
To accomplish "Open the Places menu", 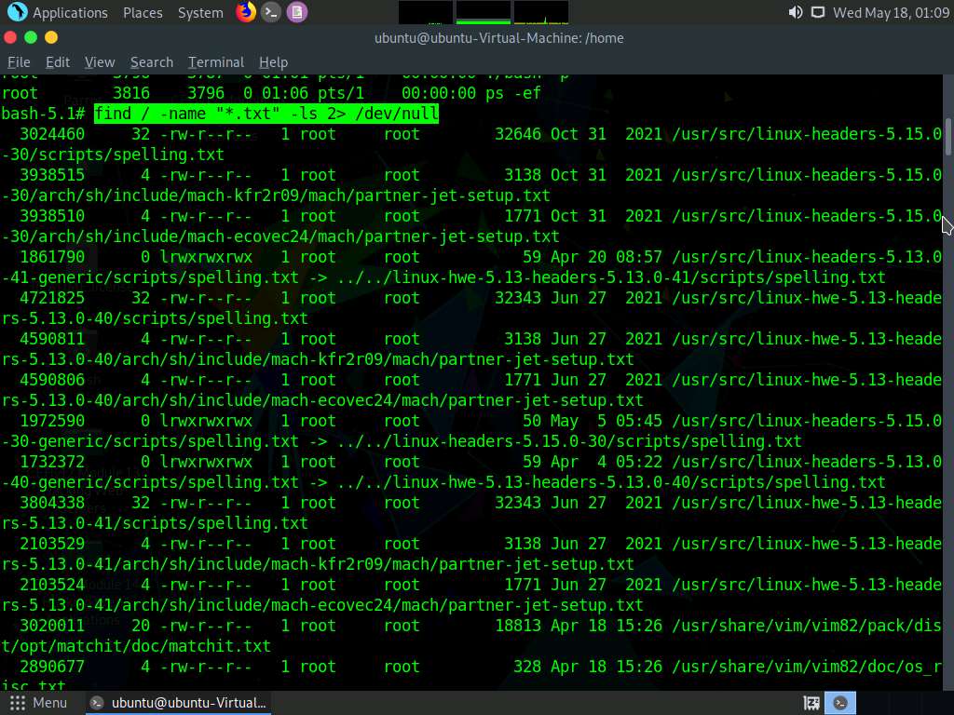I will pos(143,13).
